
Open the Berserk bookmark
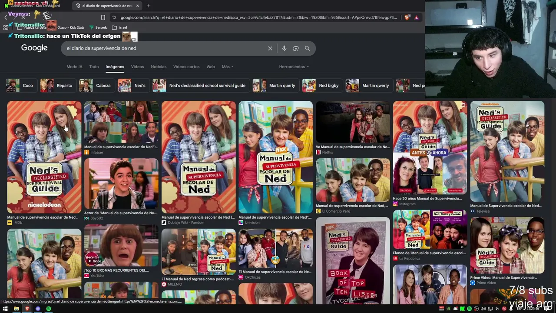click(98, 27)
